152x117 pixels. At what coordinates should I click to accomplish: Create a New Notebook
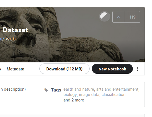112,69
